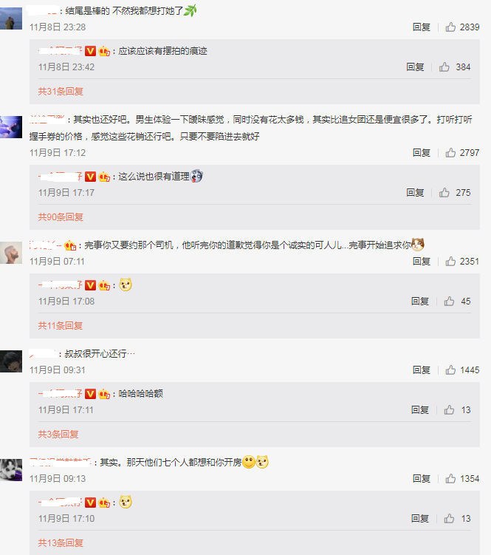
Task: Reply to the comment posted 11月8日 23:28
Action: [x=422, y=27]
